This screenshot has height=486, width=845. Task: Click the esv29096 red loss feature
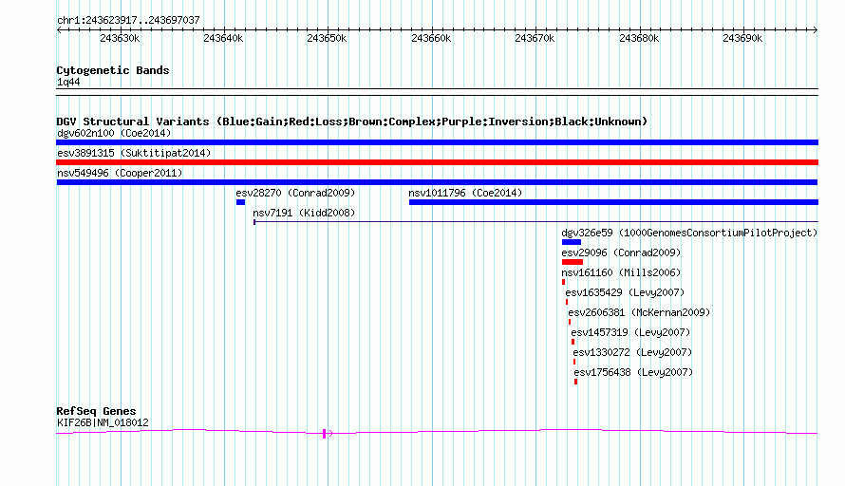pos(573,262)
